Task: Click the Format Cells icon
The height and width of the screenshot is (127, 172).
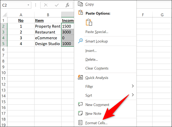Action: coord(80,123)
